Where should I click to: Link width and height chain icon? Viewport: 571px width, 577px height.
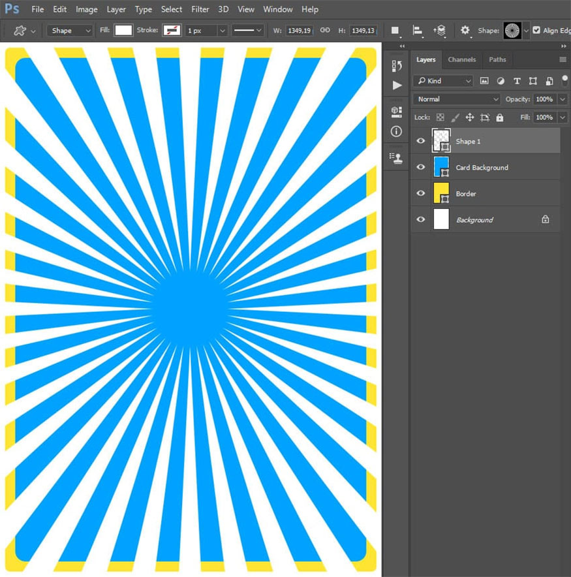click(325, 31)
